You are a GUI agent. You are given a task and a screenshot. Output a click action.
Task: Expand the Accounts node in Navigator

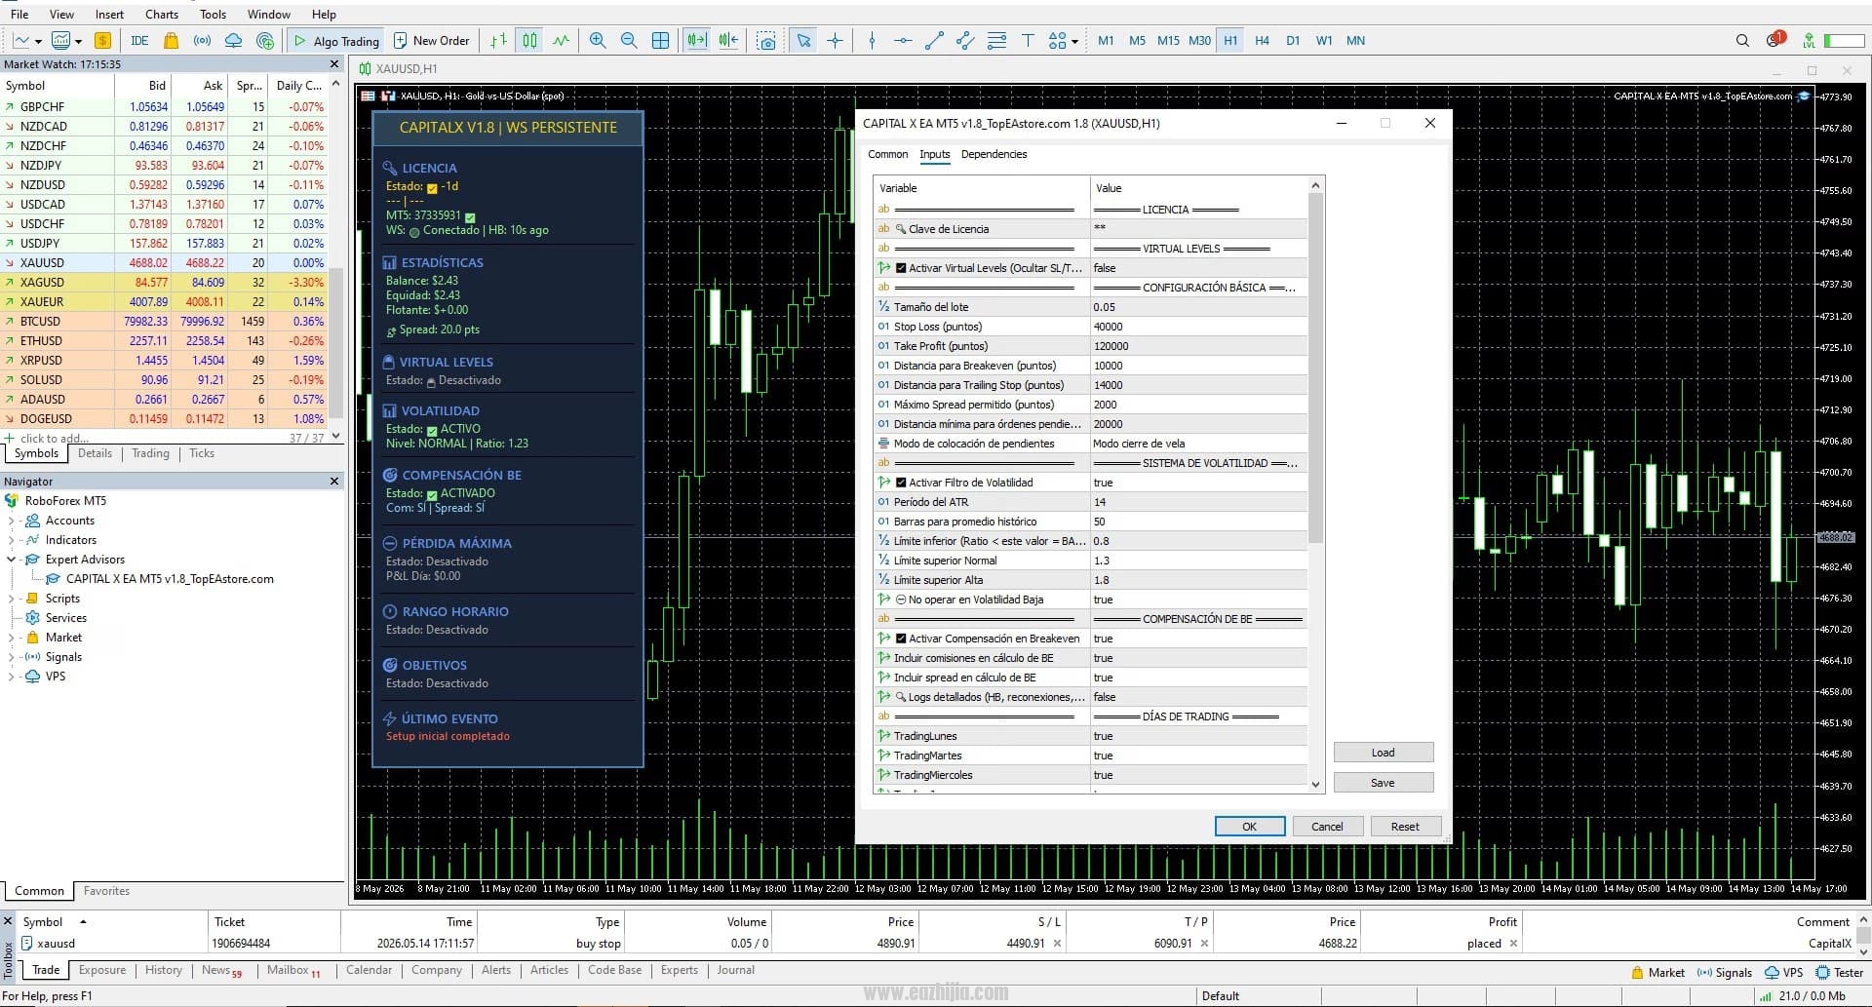(11, 521)
